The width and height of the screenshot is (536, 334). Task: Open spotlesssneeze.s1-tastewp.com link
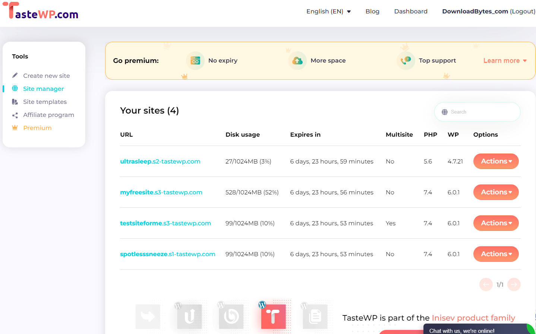[x=168, y=254]
